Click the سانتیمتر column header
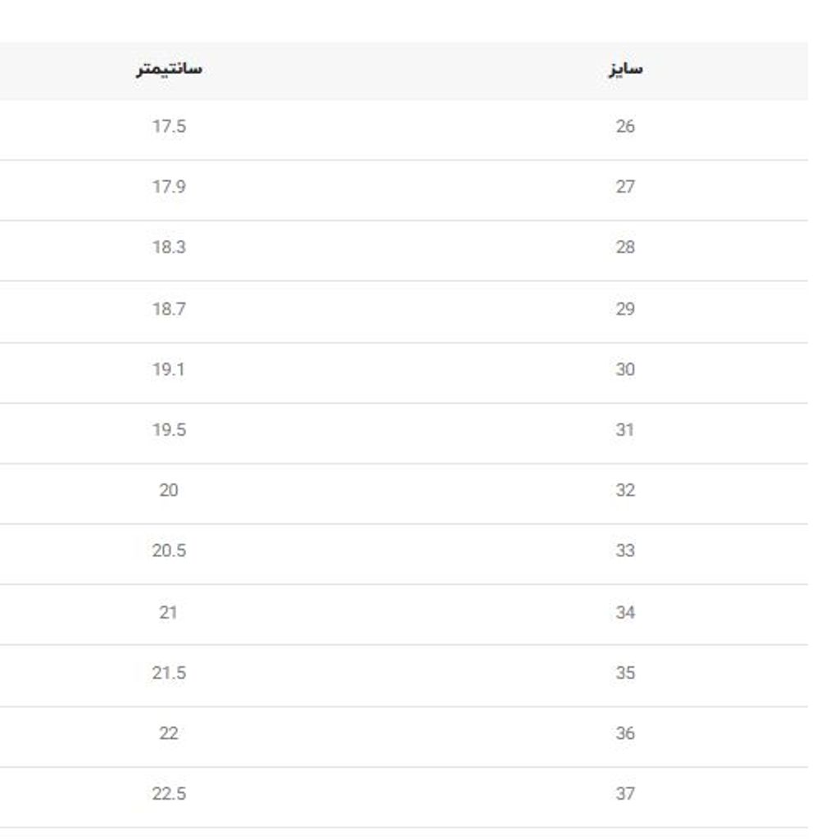Screen dimensions: 839x839 point(169,69)
